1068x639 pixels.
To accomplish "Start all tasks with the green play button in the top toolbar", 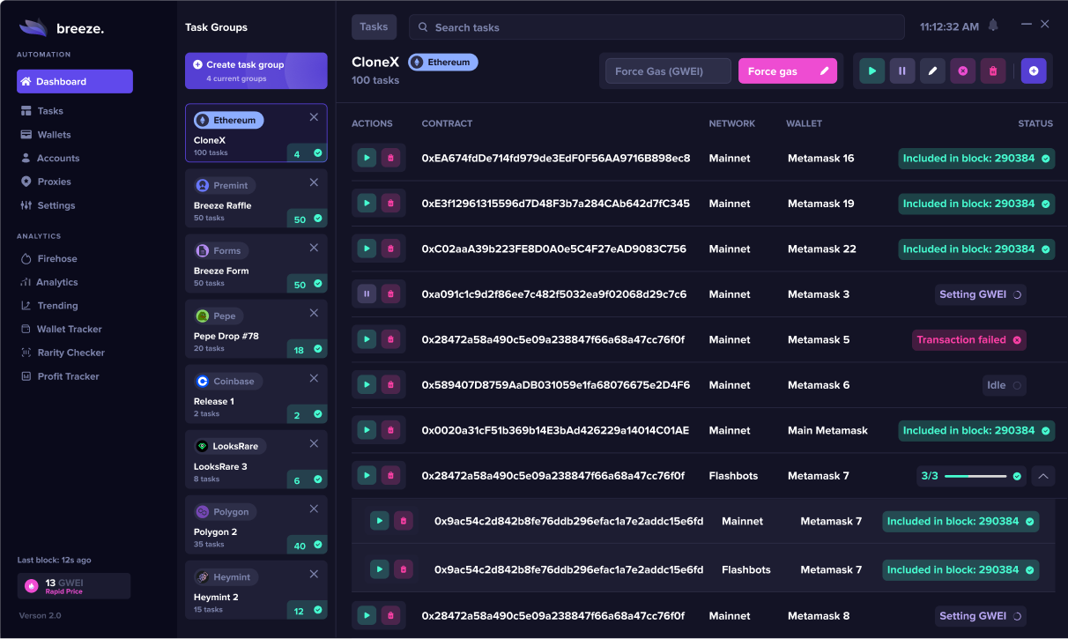I will tap(871, 71).
